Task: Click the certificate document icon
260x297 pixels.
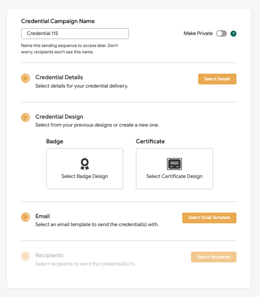Action: [x=174, y=164]
